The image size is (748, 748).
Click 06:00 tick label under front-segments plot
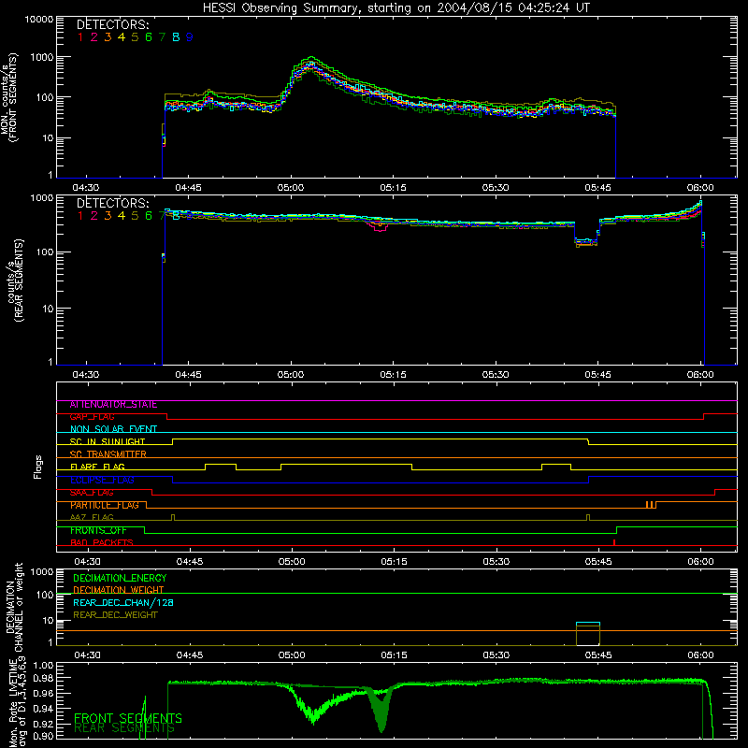click(x=700, y=188)
